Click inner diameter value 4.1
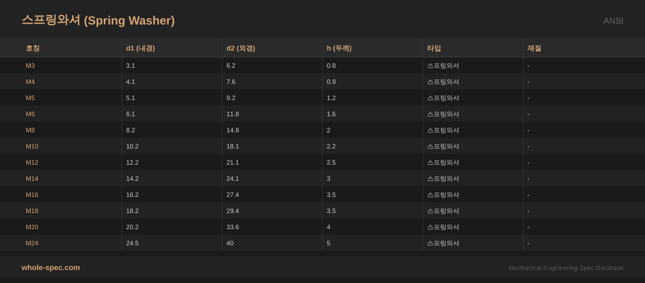 point(131,82)
